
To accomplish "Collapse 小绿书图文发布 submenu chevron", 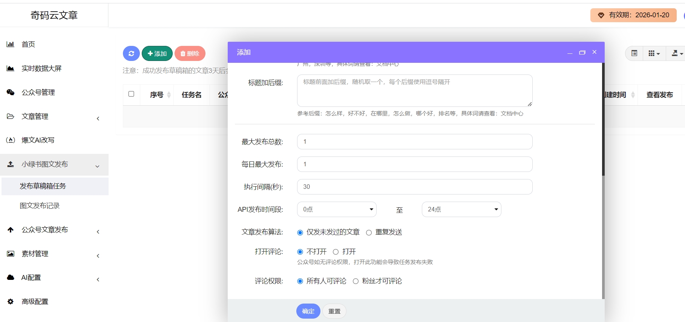I will (97, 166).
